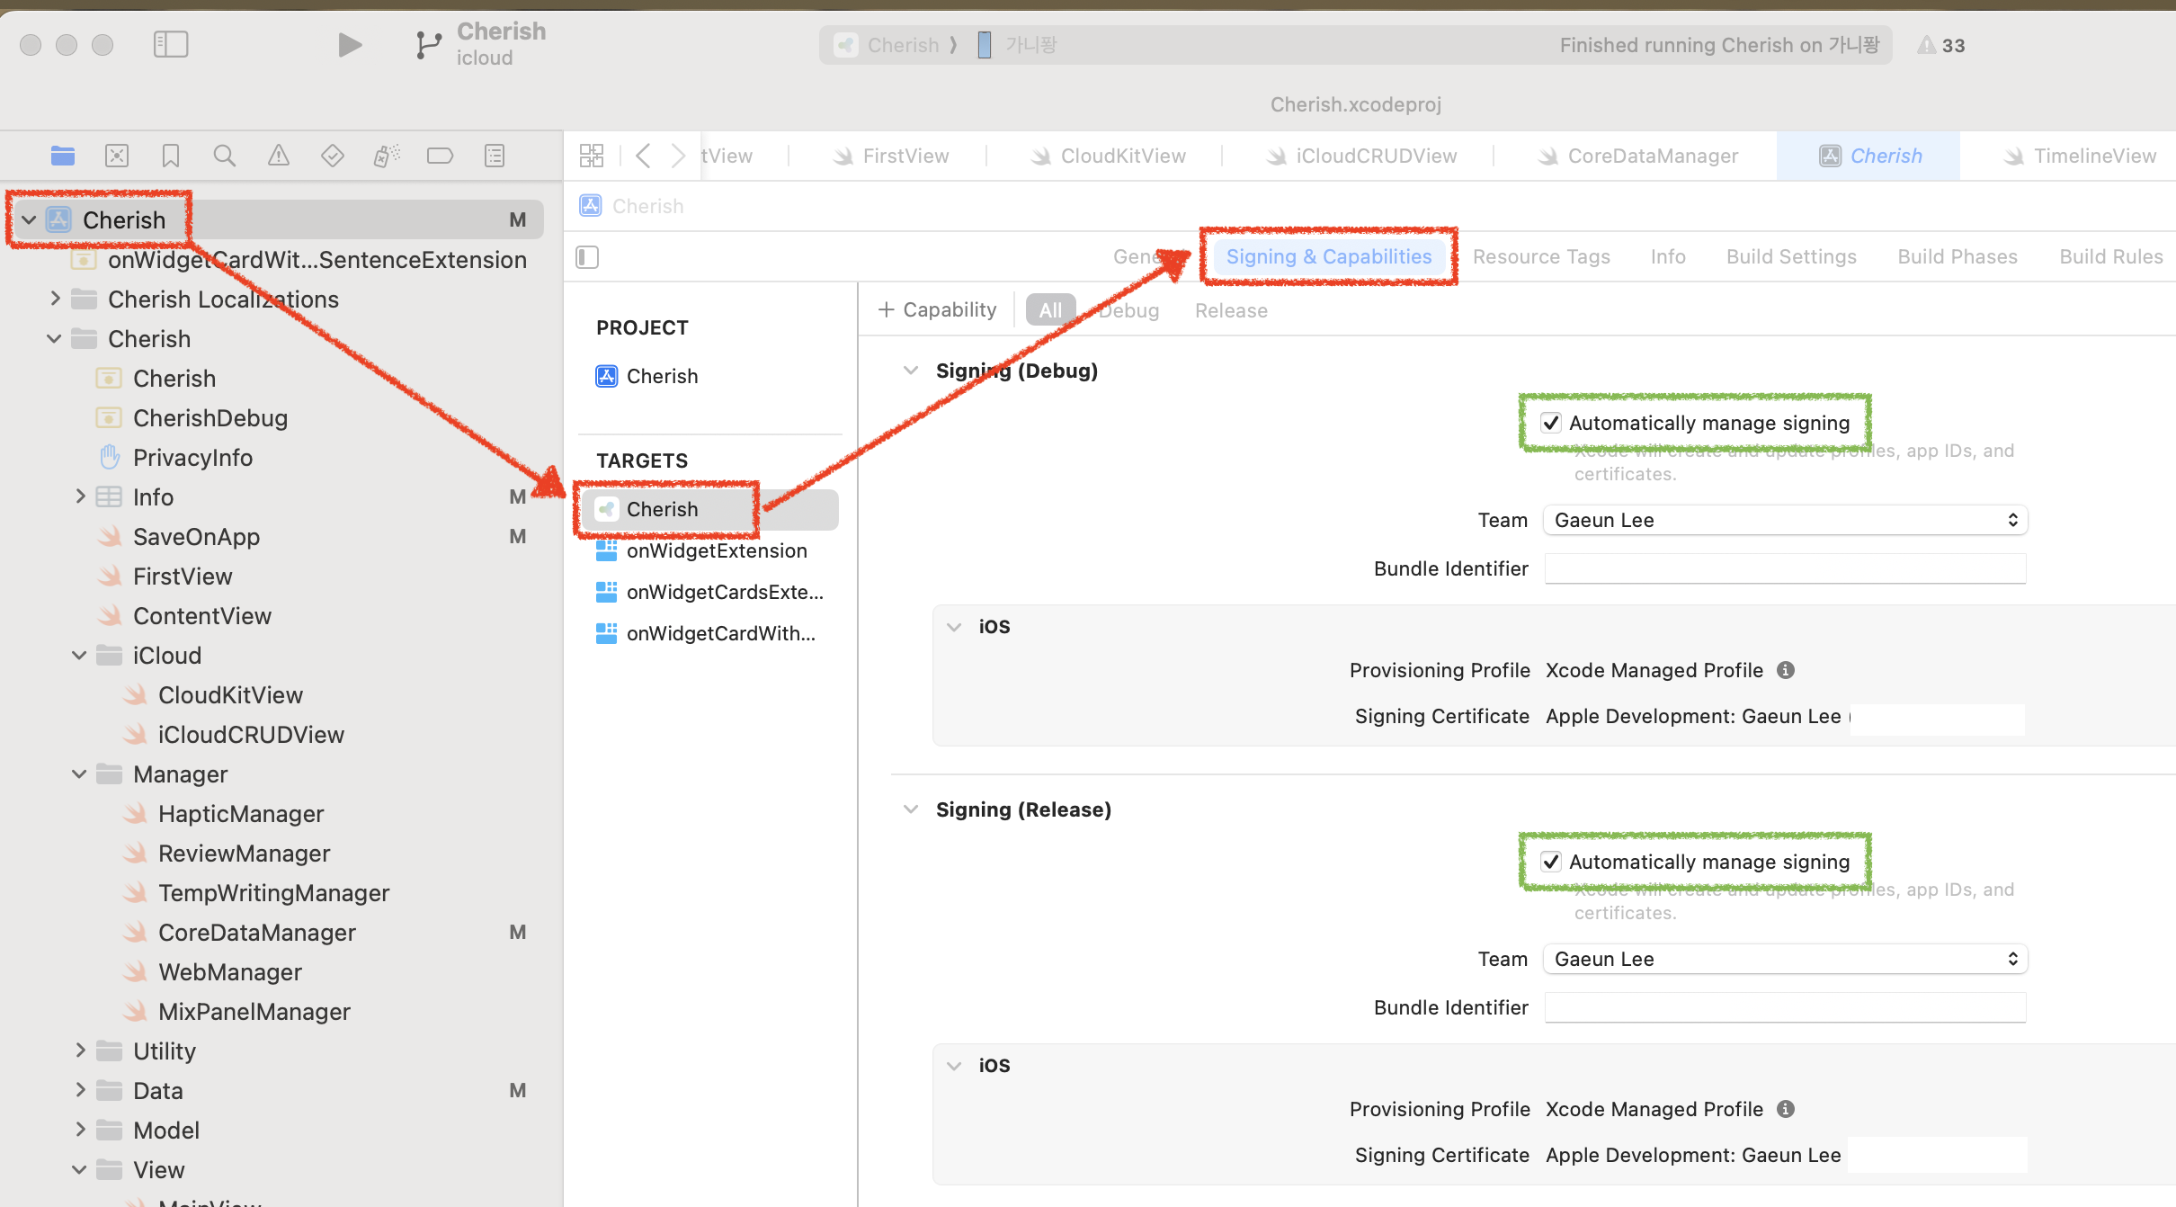
Task: Switch to Build Phases tab
Action: click(x=1958, y=256)
